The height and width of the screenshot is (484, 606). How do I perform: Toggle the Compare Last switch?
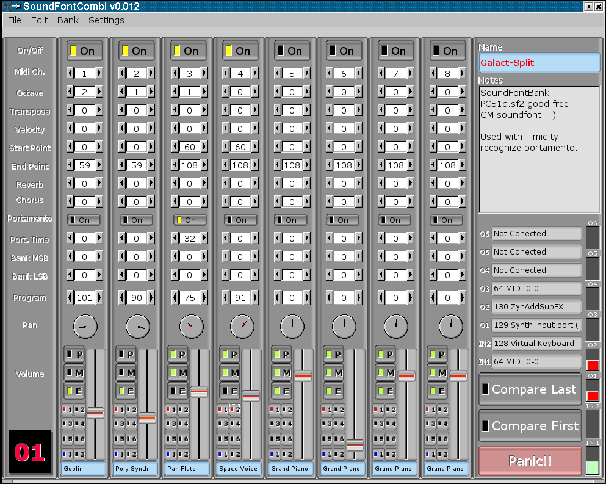tap(530, 389)
